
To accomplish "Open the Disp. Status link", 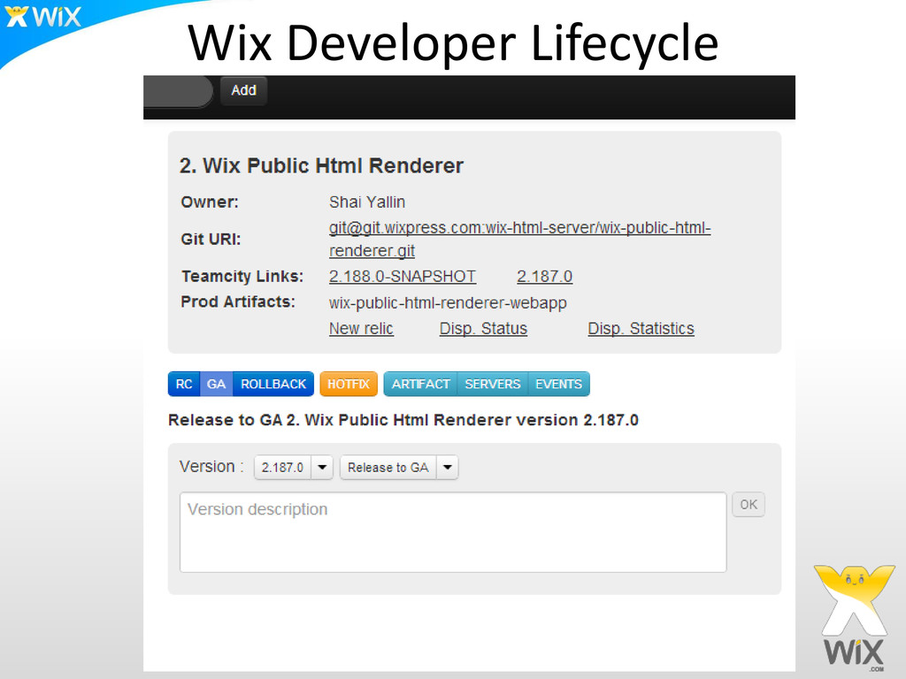I will [483, 329].
